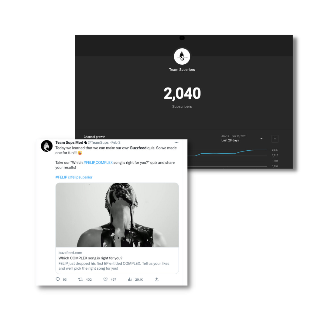Open the Which COMPLEX song quiz title
The image size is (328, 328).
91,258
